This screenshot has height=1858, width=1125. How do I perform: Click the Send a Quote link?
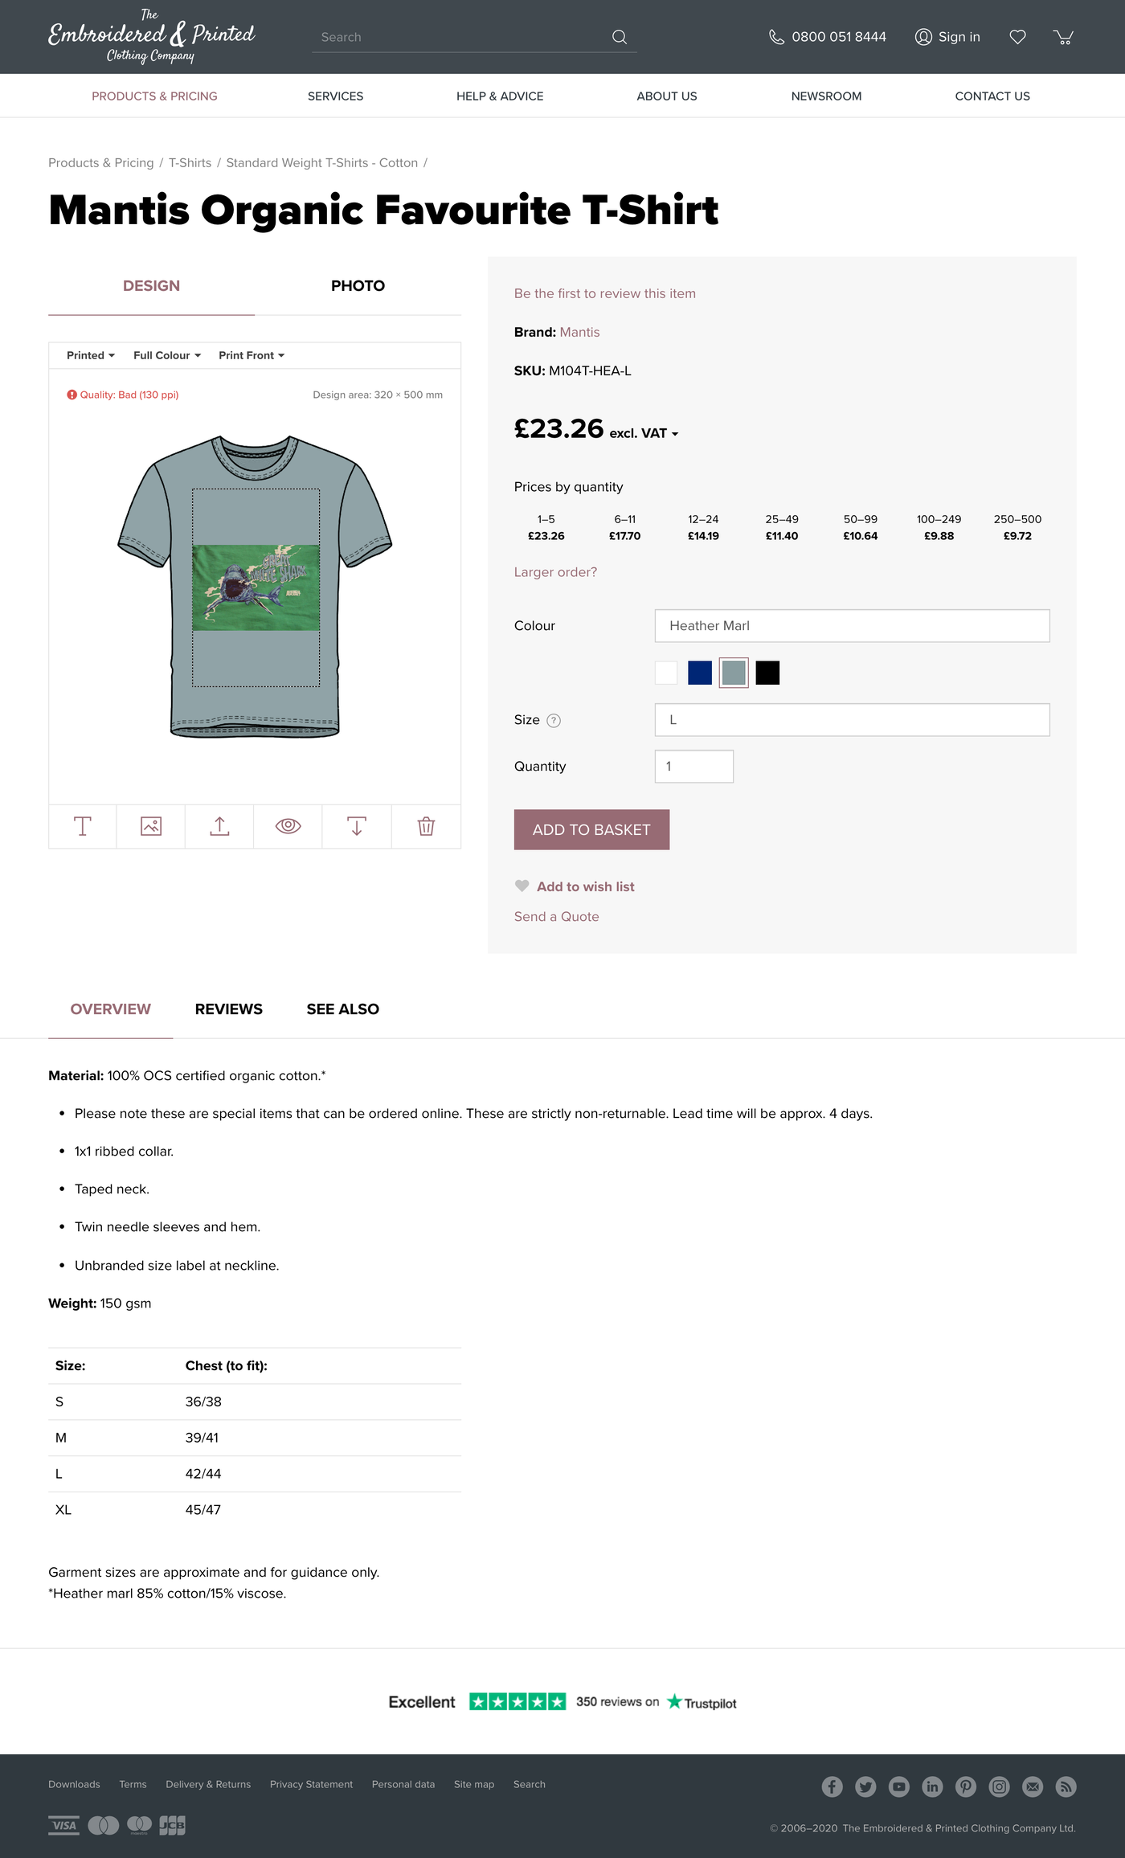pyautogui.click(x=556, y=917)
